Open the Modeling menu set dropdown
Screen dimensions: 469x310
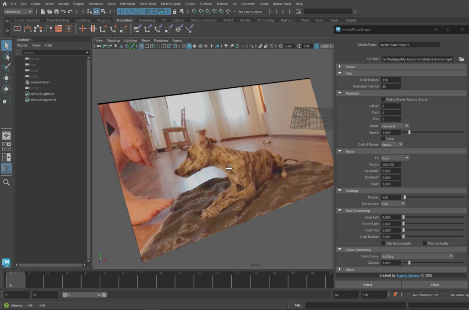click(x=18, y=11)
